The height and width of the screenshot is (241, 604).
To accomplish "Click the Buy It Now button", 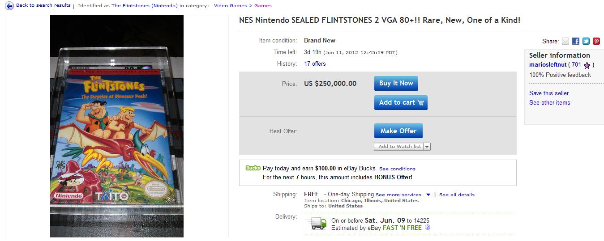I will tap(396, 83).
